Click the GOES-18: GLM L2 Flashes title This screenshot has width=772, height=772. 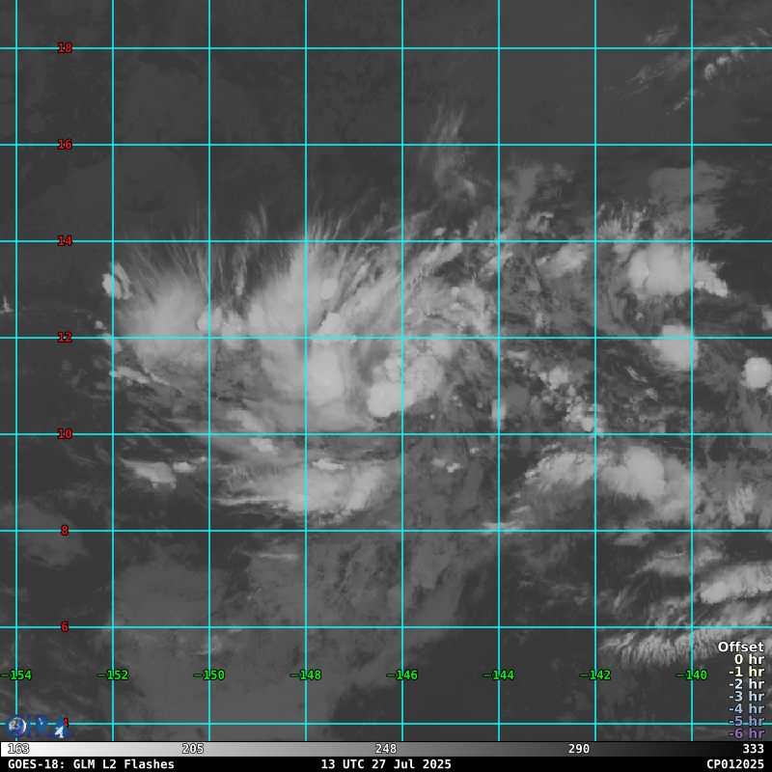92,764
